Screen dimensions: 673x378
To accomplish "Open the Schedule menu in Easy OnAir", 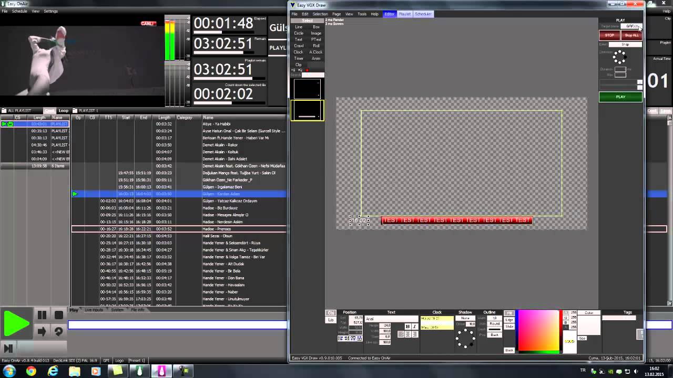I will coord(19,11).
